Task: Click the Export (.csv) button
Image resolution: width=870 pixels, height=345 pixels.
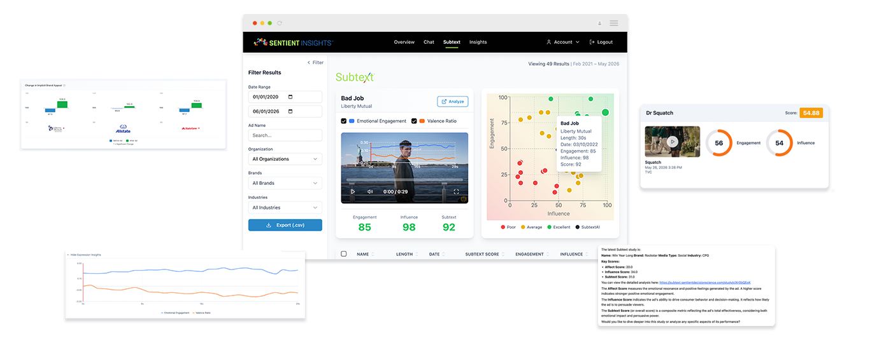Action: [285, 225]
